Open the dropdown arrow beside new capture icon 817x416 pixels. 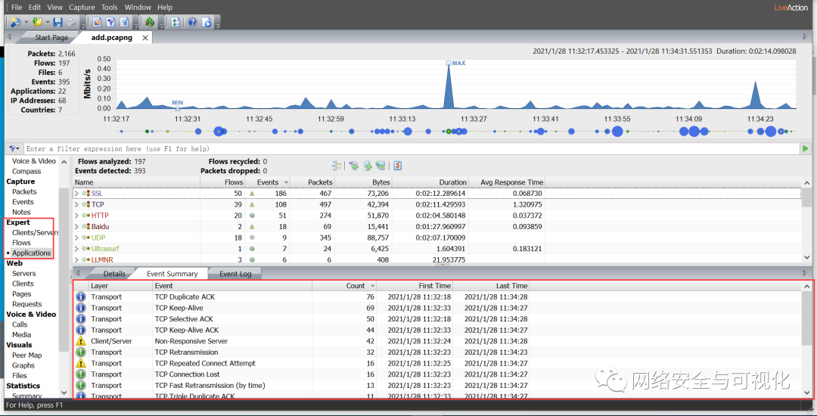pyautogui.click(x=26, y=23)
